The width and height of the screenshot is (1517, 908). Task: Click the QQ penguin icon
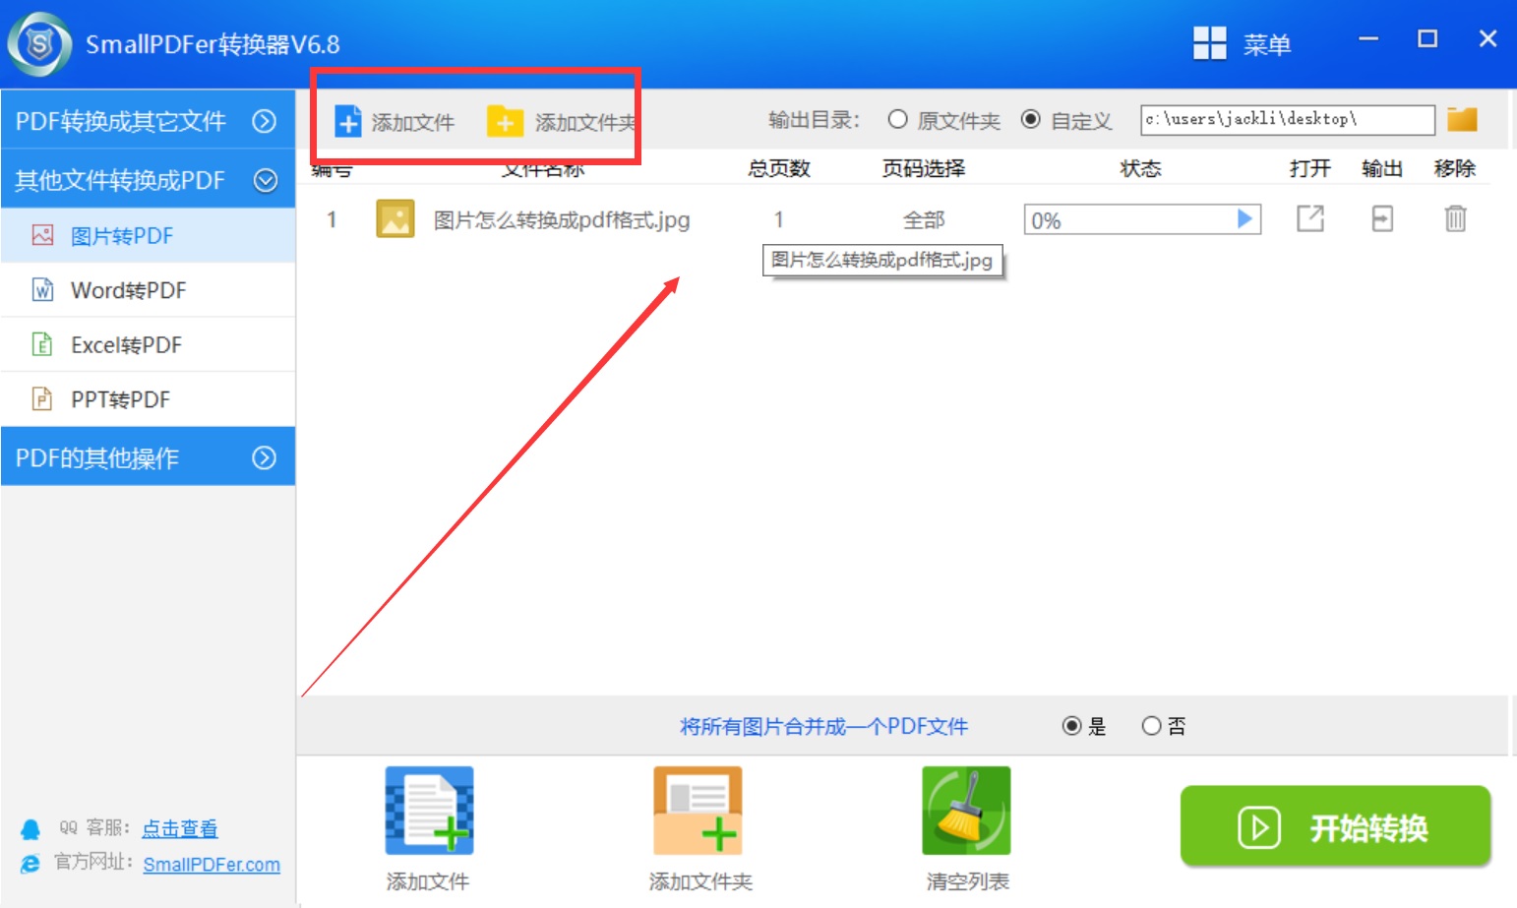30,829
